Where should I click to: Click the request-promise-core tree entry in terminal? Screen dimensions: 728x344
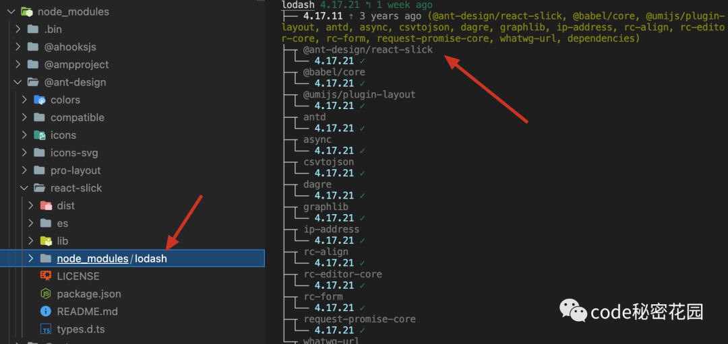360,319
